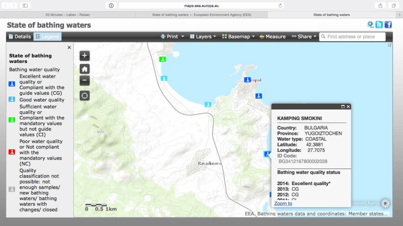Share the map on Facebook
Image resolution: width=403 pixels, height=226 pixels.
tap(388, 25)
